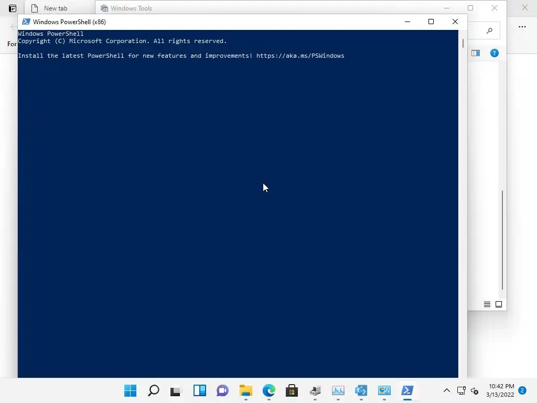Click the PowerShell vertical scrollbar thumb
This screenshot has width=537, height=403.
tap(463, 43)
